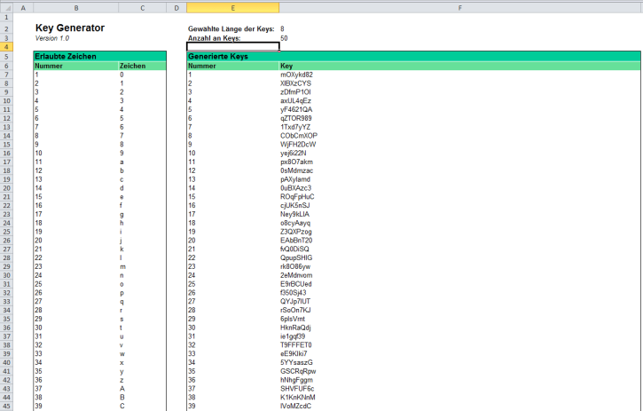Select the key axUL4qEz
Screen dimensions: 643x411
coord(295,100)
